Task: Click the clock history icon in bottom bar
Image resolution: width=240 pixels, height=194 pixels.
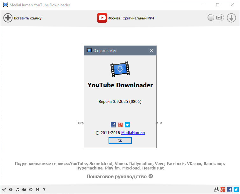Action: (x=31, y=190)
